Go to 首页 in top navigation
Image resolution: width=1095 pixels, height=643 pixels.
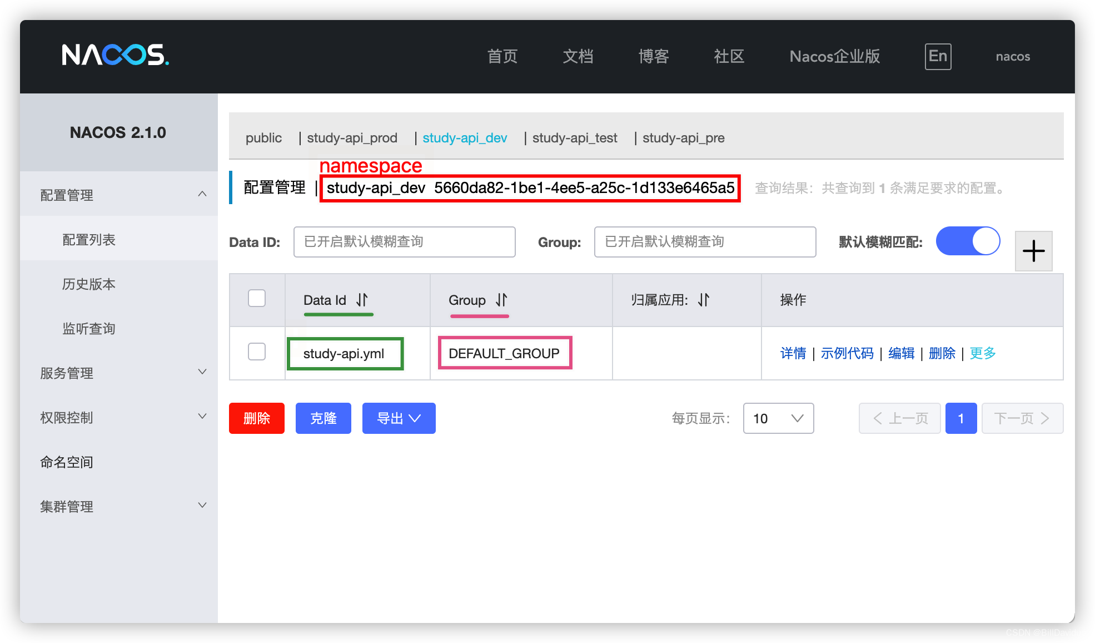(502, 56)
